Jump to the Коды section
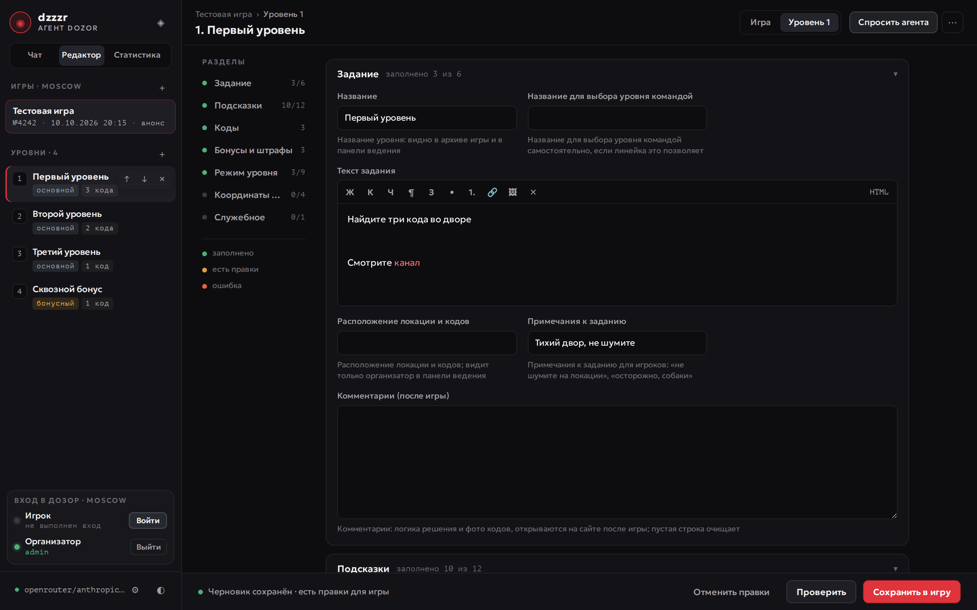Image resolution: width=977 pixels, height=610 pixels. click(253, 128)
